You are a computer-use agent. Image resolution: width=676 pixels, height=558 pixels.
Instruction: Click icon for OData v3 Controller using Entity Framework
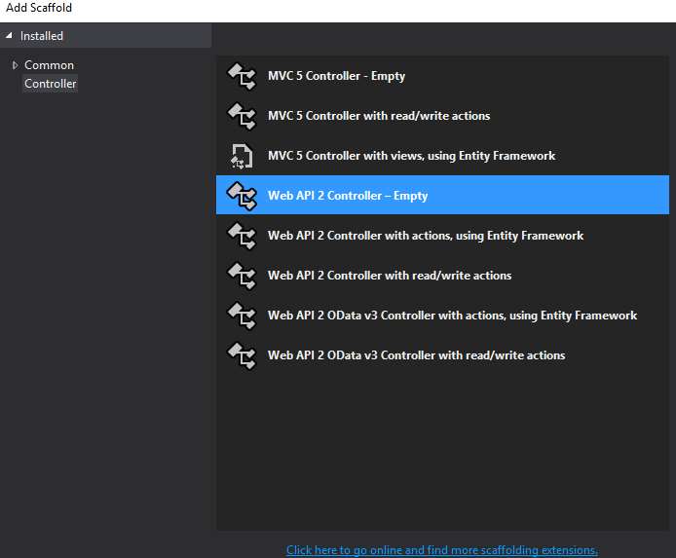click(x=241, y=316)
